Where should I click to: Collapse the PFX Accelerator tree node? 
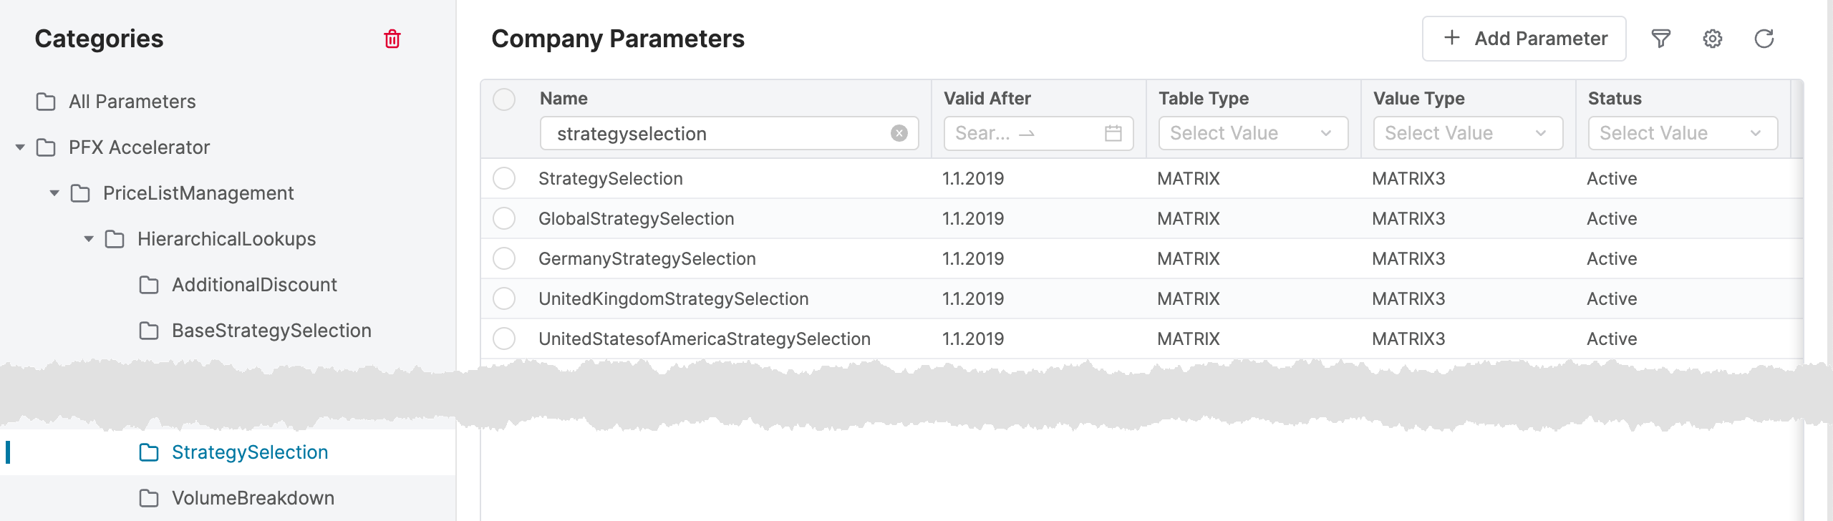point(20,147)
